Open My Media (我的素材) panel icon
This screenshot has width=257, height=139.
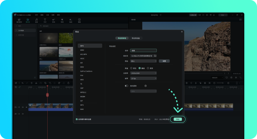coord(19,21)
